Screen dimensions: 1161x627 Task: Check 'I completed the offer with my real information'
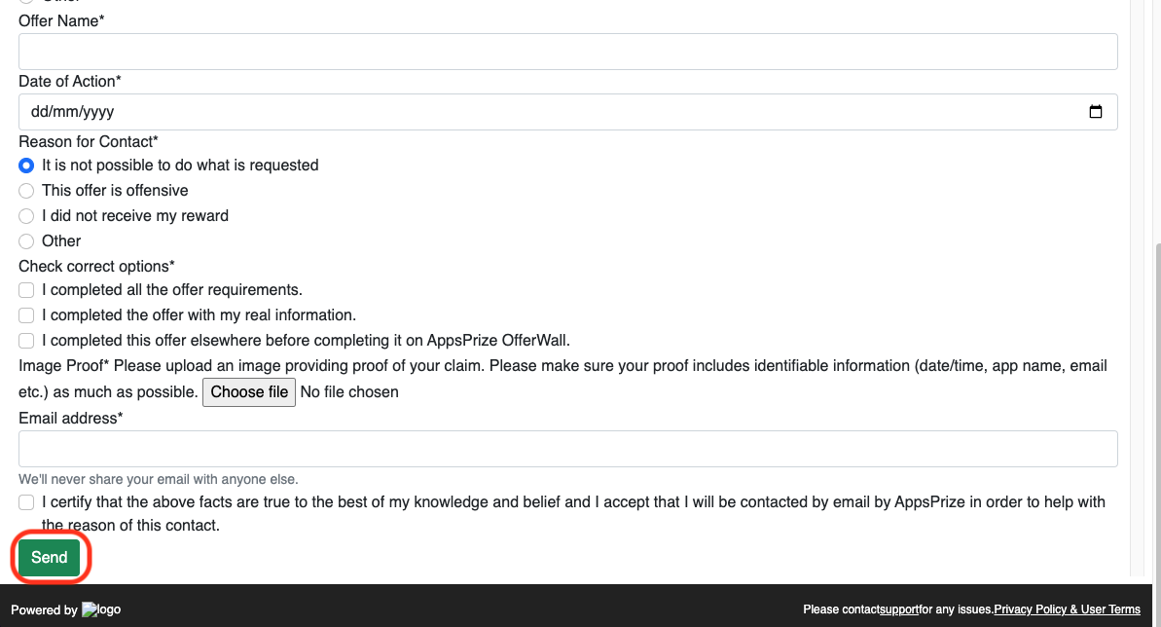(26, 314)
